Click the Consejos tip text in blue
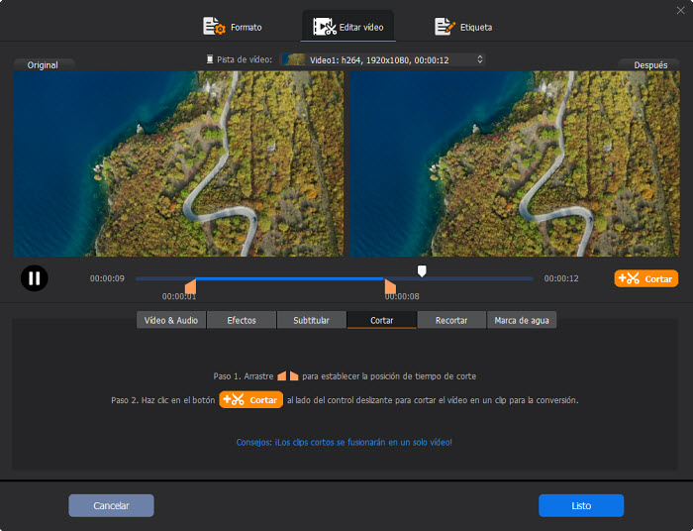The image size is (693, 531). pos(344,442)
